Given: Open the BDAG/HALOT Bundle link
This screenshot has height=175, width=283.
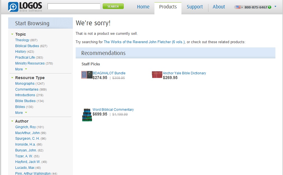Looking at the screenshot, I should point(109,73).
